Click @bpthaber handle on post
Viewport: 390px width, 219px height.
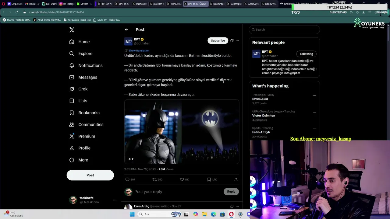[142, 43]
